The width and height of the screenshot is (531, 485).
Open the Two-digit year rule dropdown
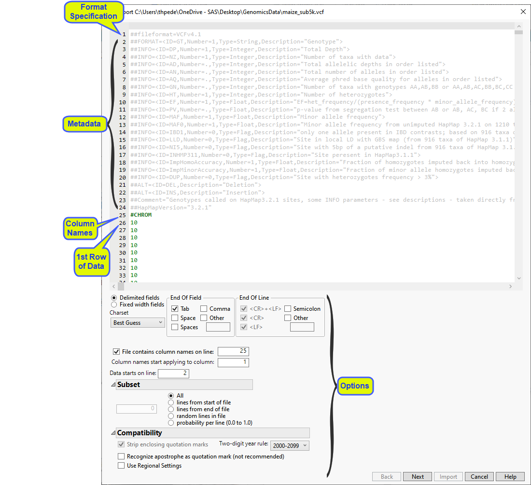pyautogui.click(x=289, y=445)
